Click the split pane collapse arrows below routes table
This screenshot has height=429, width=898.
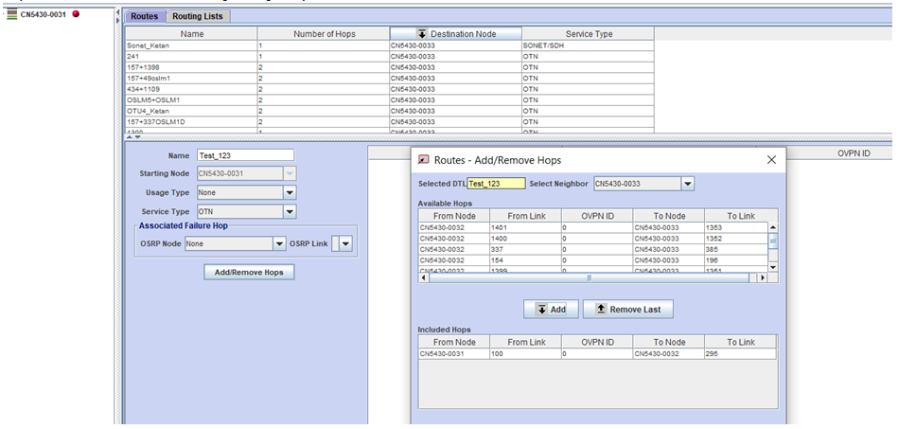pyautogui.click(x=132, y=137)
